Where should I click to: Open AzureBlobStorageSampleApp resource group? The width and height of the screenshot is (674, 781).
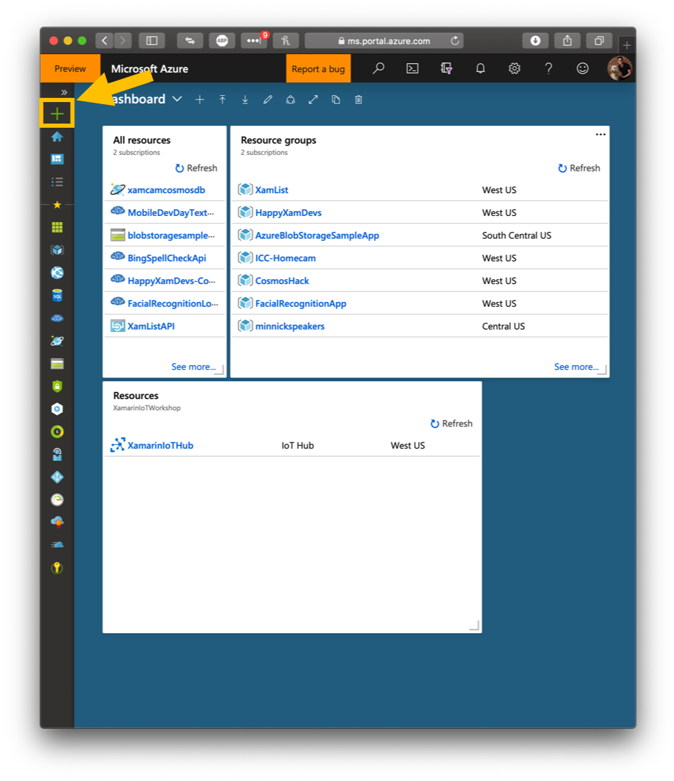[317, 235]
